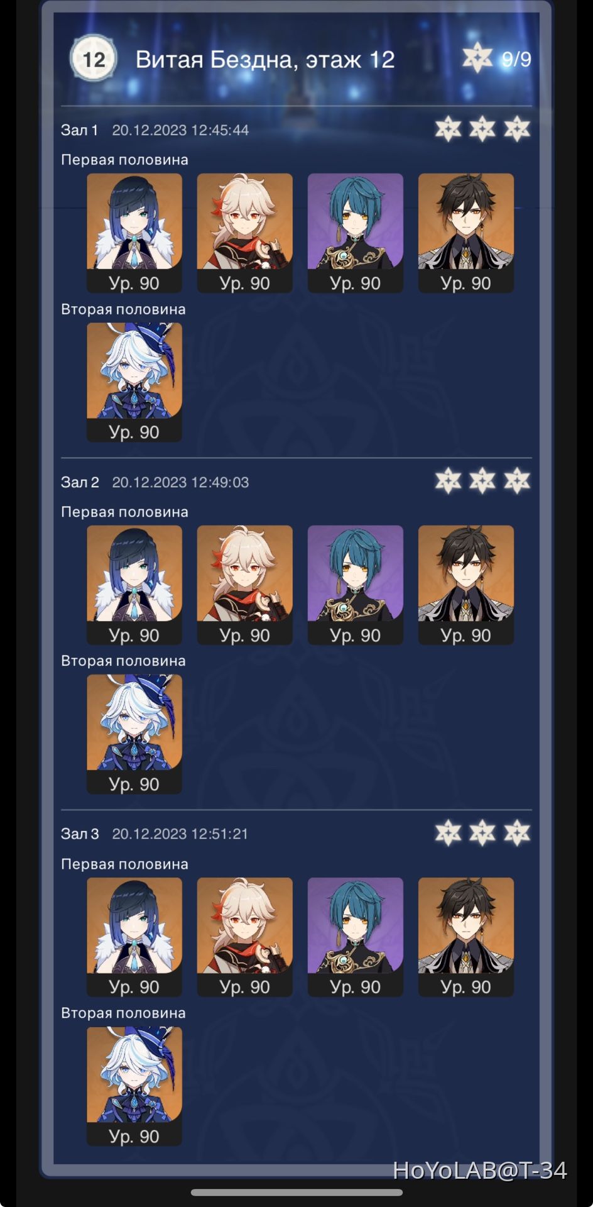Tap the home indicator bar at bottom
593x1207 pixels.
[x=296, y=1193]
